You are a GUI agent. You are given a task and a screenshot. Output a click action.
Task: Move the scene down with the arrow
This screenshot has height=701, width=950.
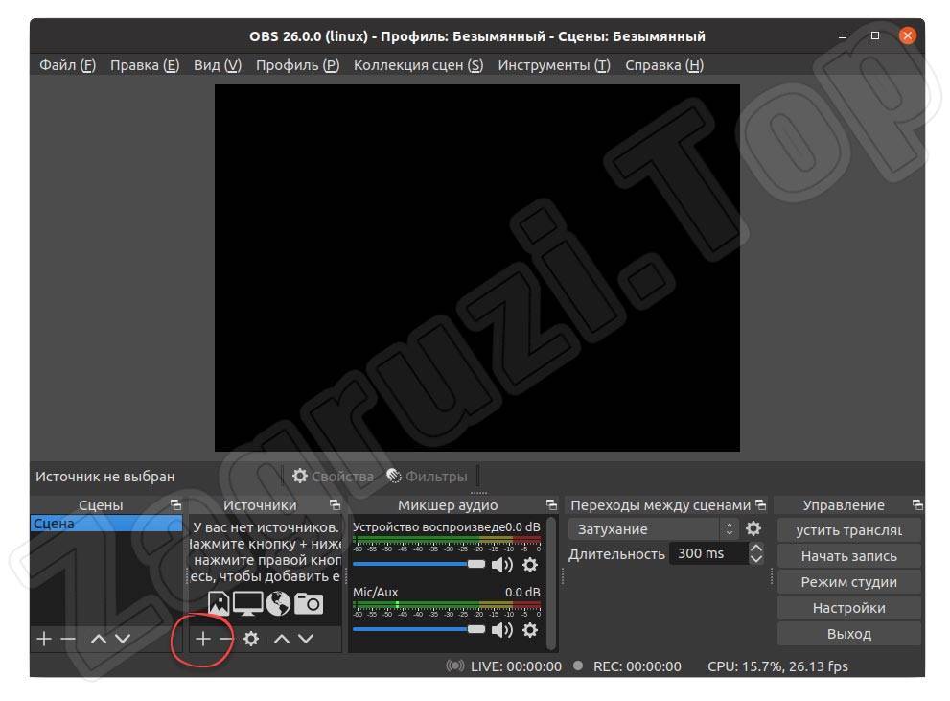(123, 639)
